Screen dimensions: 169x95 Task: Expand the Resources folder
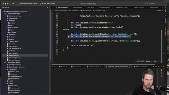click(6, 37)
